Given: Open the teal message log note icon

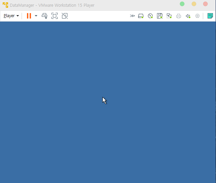Looking at the screenshot, I should coord(210,16).
